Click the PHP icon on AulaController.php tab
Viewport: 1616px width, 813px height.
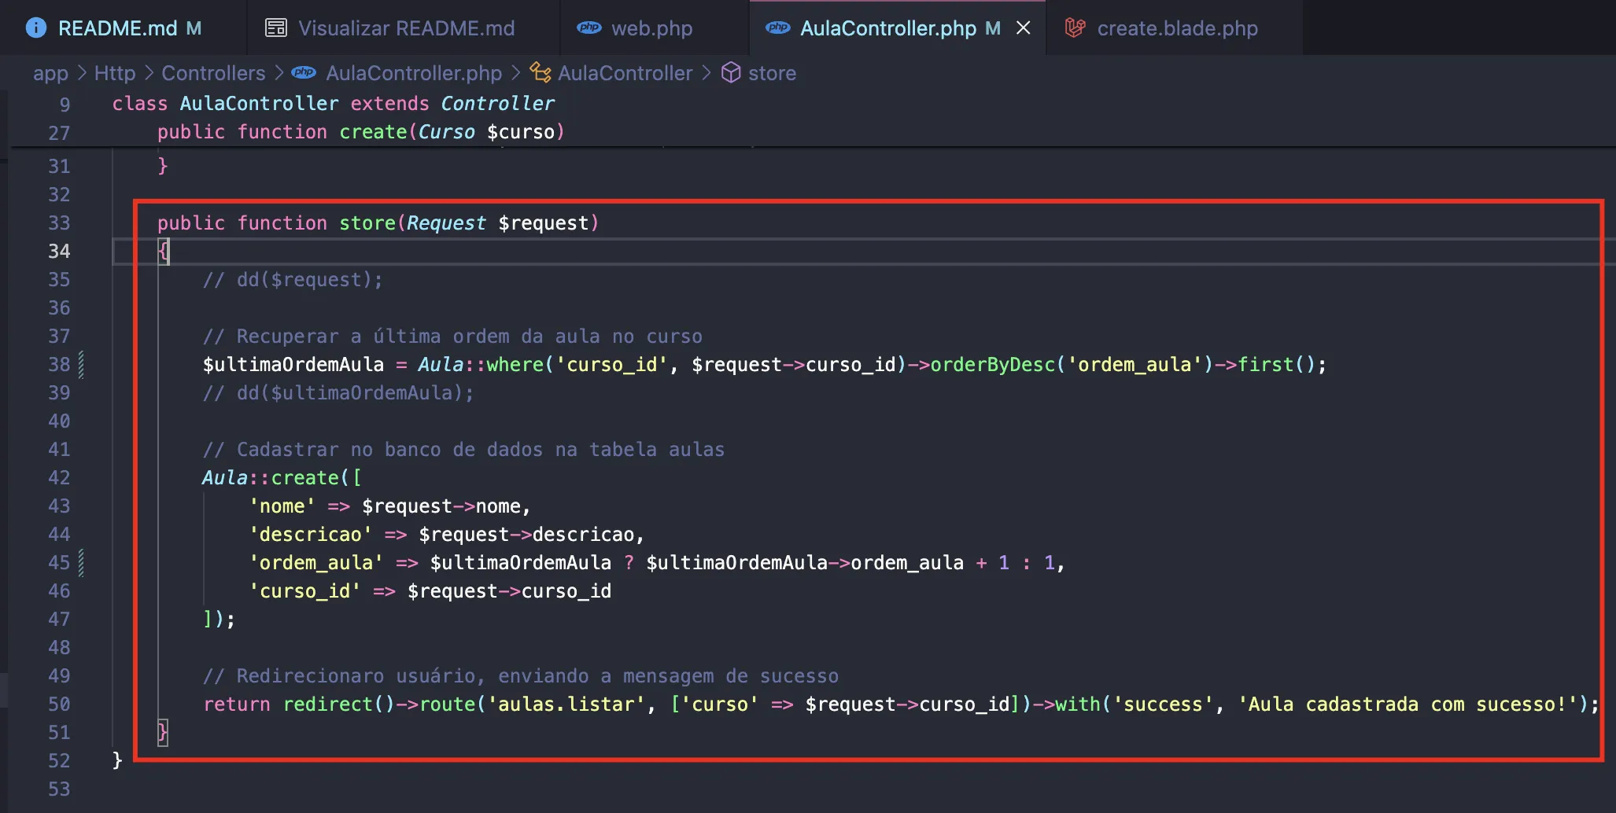(777, 28)
